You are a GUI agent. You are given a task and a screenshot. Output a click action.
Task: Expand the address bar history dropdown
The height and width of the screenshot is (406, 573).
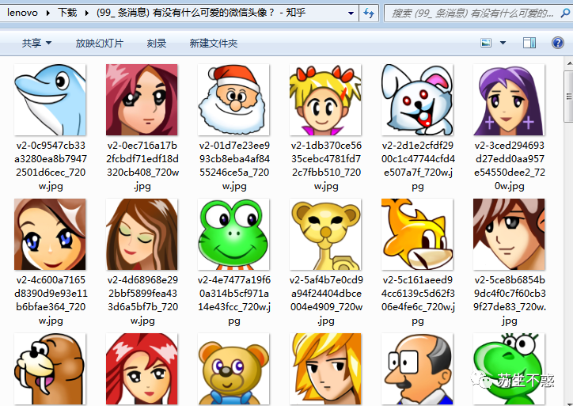coord(351,13)
